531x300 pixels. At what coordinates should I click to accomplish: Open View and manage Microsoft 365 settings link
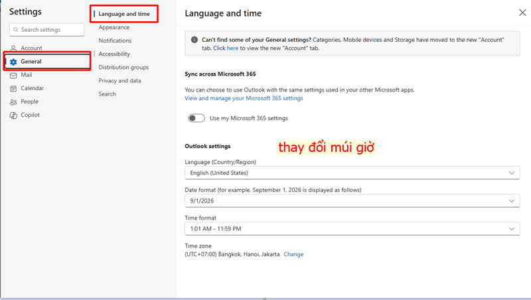coord(244,98)
